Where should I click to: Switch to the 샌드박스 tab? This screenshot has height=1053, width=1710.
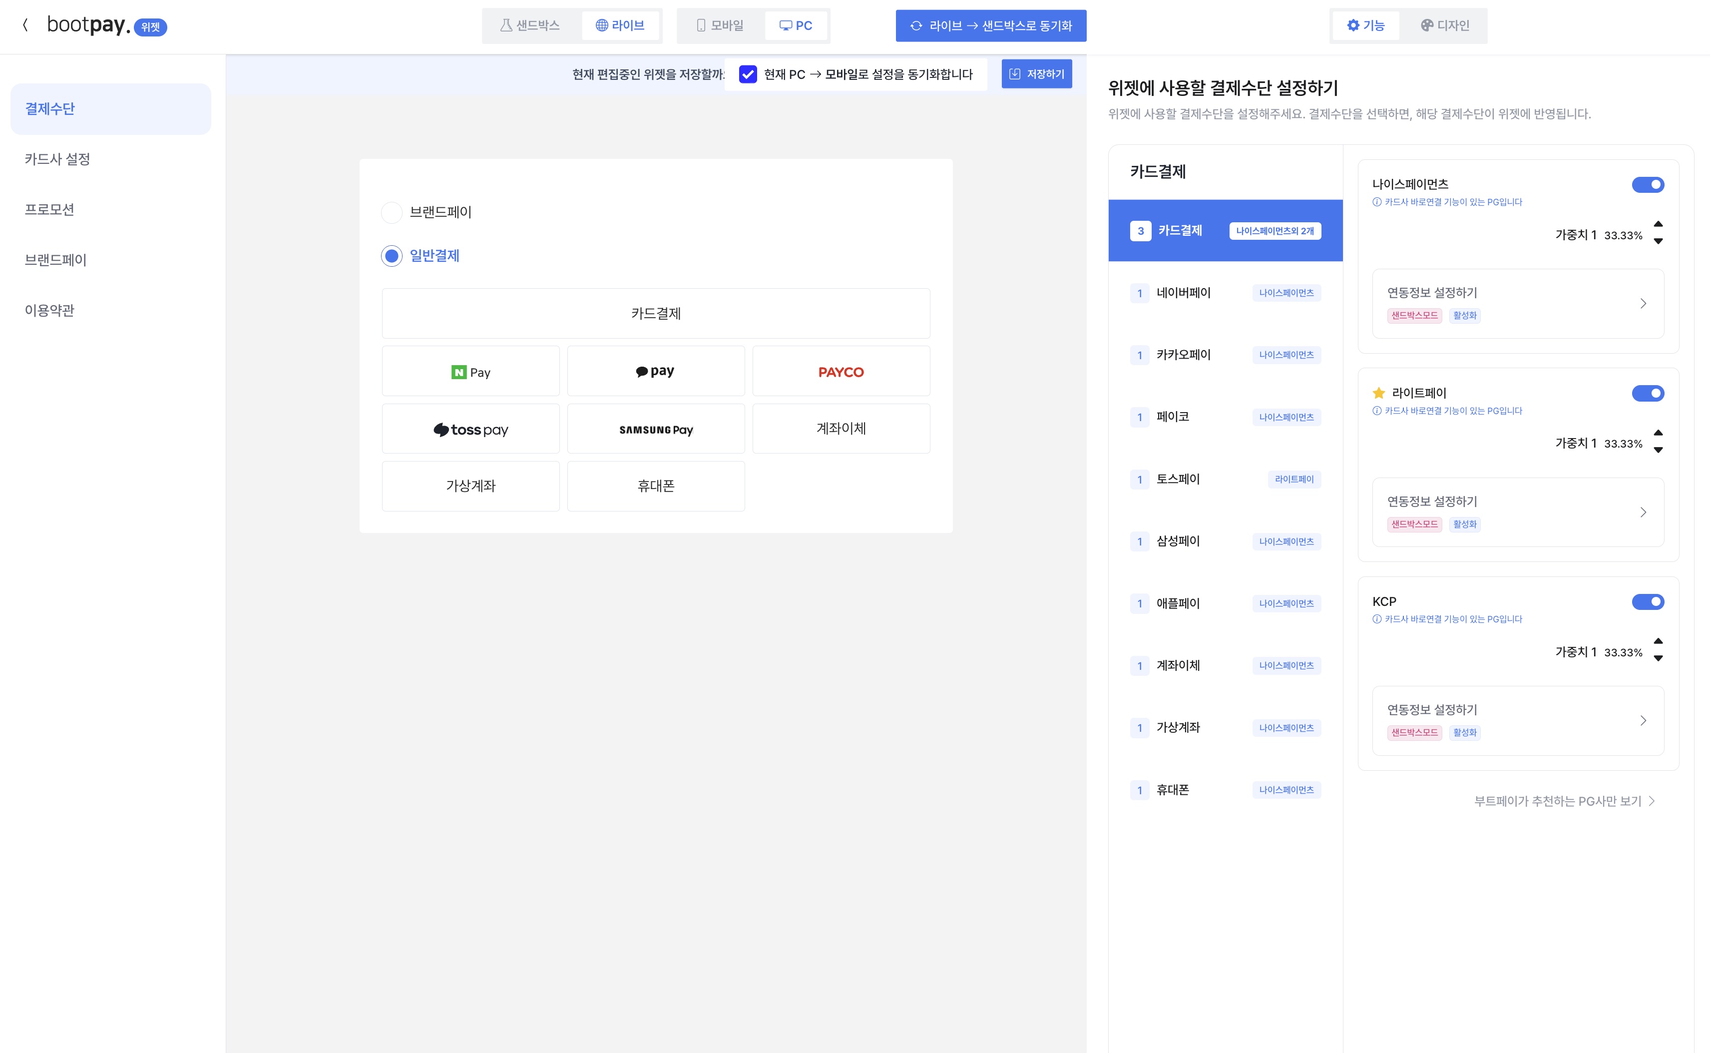tap(530, 26)
